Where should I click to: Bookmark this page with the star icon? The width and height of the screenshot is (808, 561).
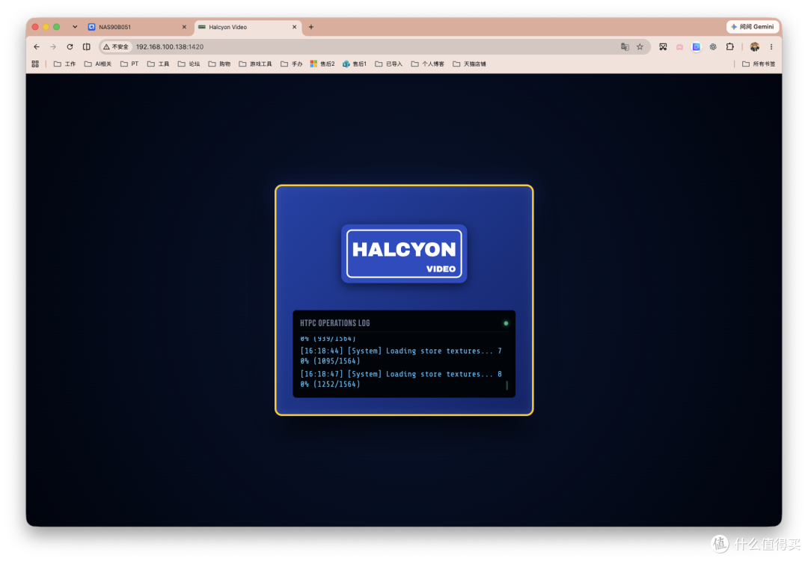coord(640,47)
